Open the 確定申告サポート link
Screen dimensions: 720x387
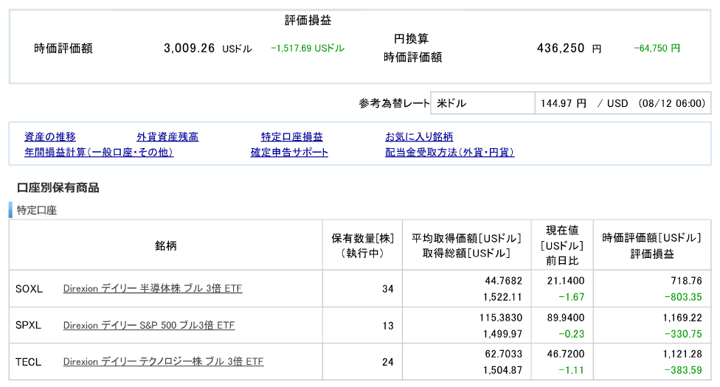pyautogui.click(x=289, y=153)
